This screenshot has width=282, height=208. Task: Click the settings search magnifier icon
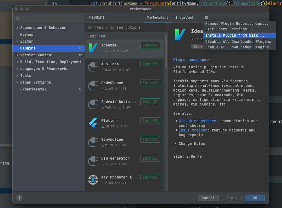pyautogui.click(x=18, y=19)
